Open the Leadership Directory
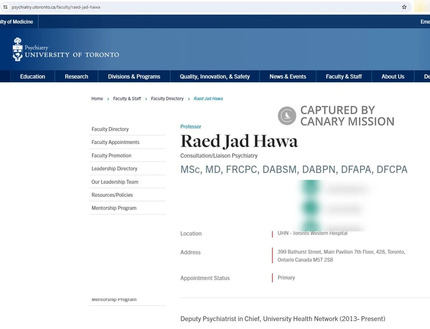The image size is (430, 329). click(x=114, y=168)
